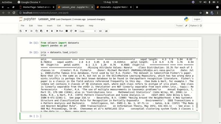Viewport: 221px width, 124px height.
Task: Open the system status menu arrow
Action: (218, 2)
